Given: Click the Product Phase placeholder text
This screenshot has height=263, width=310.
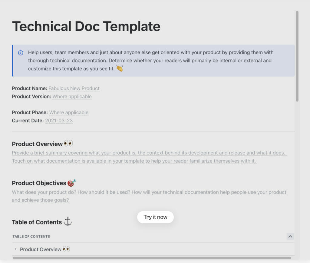Looking at the screenshot, I should 68,112.
